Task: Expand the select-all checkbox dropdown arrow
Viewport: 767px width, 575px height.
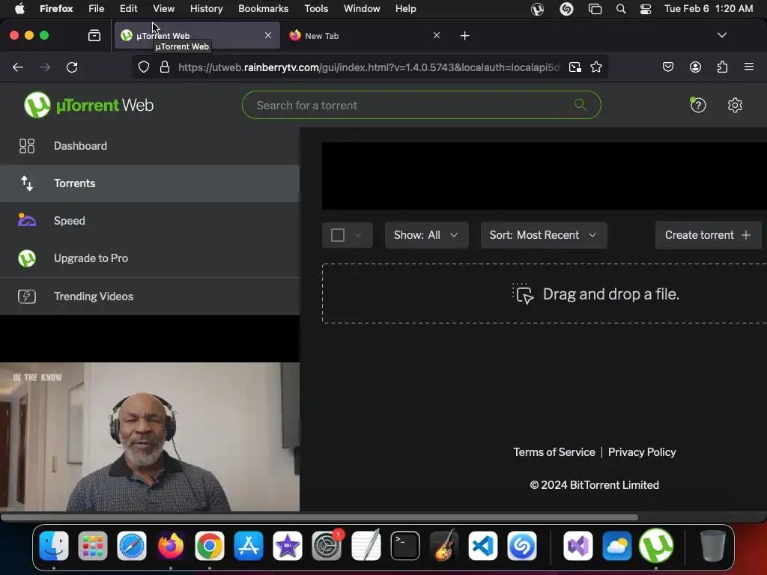Action: point(358,235)
